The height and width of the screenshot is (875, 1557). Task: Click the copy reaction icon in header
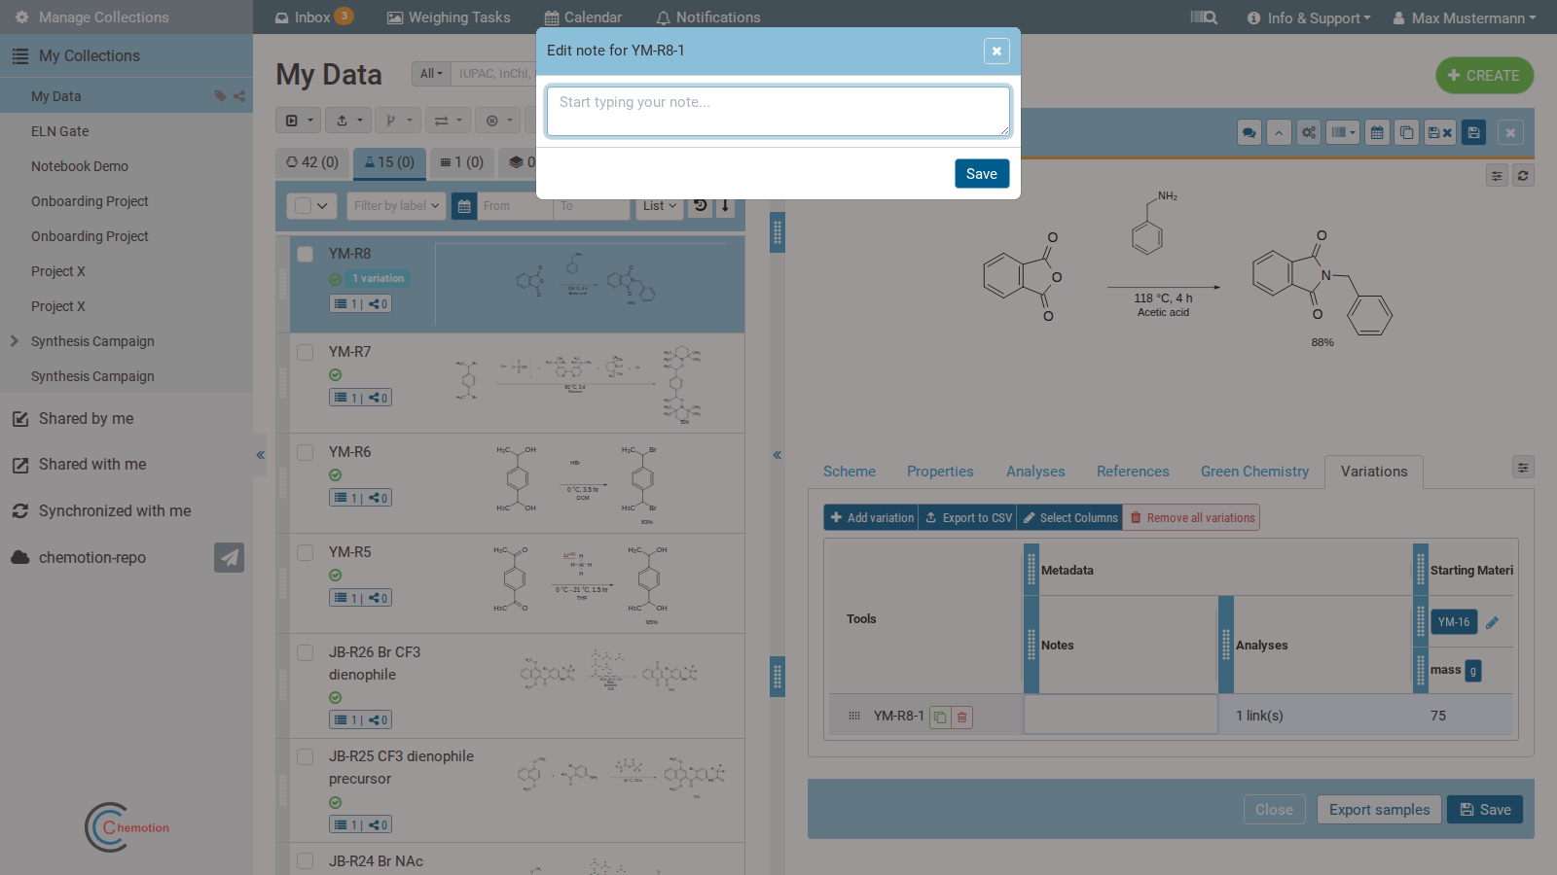tap(1406, 133)
